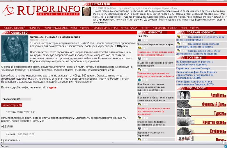The image size is (227, 148).
Task: Open the Клубничка special project banner
Action: 201,131
